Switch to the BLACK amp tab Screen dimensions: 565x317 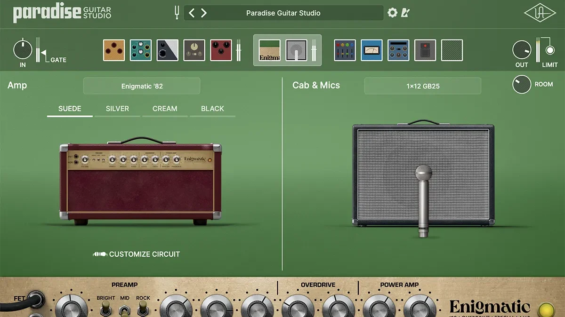pos(212,109)
